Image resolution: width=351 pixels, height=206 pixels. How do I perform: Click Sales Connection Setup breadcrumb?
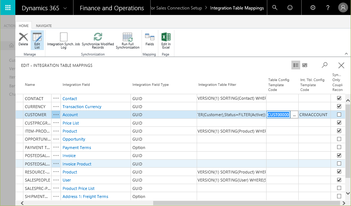point(176,8)
